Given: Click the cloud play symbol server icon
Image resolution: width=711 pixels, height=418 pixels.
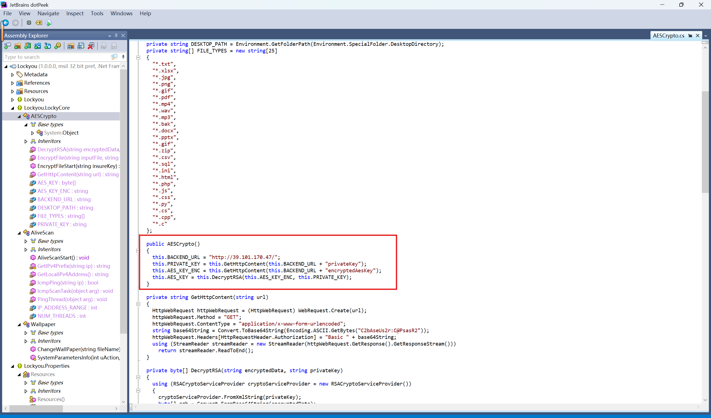Looking at the screenshot, I should (49, 23).
